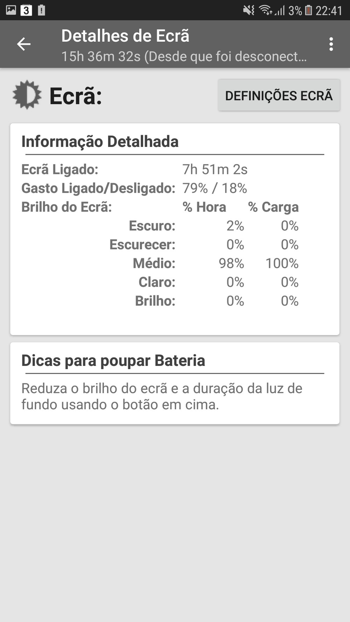Tap the Detalhes de Ecrã title
The image size is (350, 622).
[x=125, y=36]
